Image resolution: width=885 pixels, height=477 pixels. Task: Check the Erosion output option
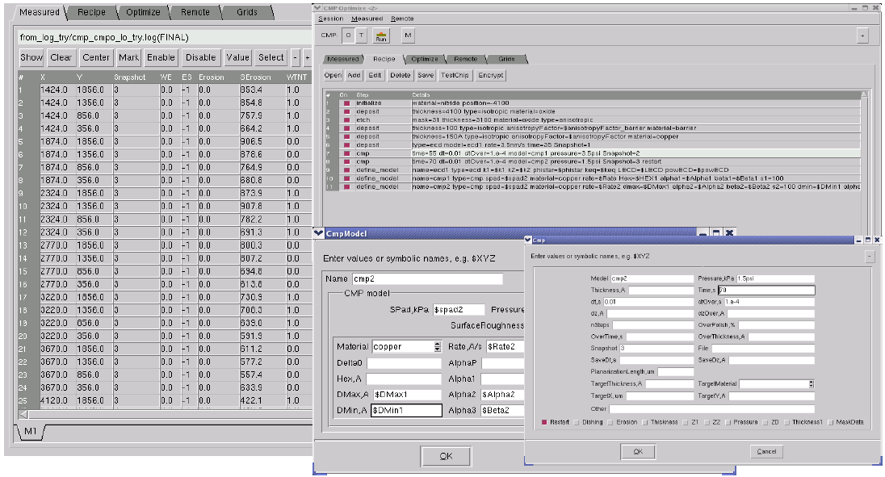click(611, 422)
